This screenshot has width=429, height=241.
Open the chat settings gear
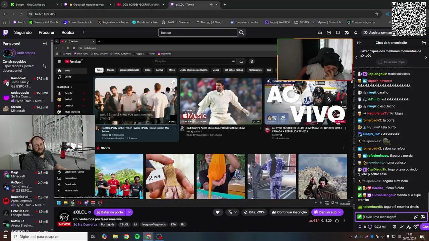point(416,227)
